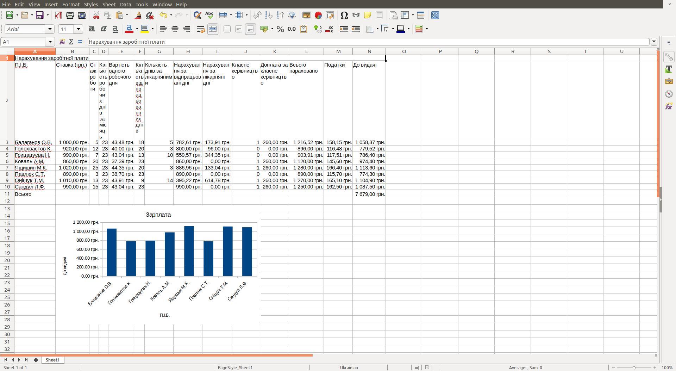
Task: Align cell content to bottom
Action: point(250,29)
